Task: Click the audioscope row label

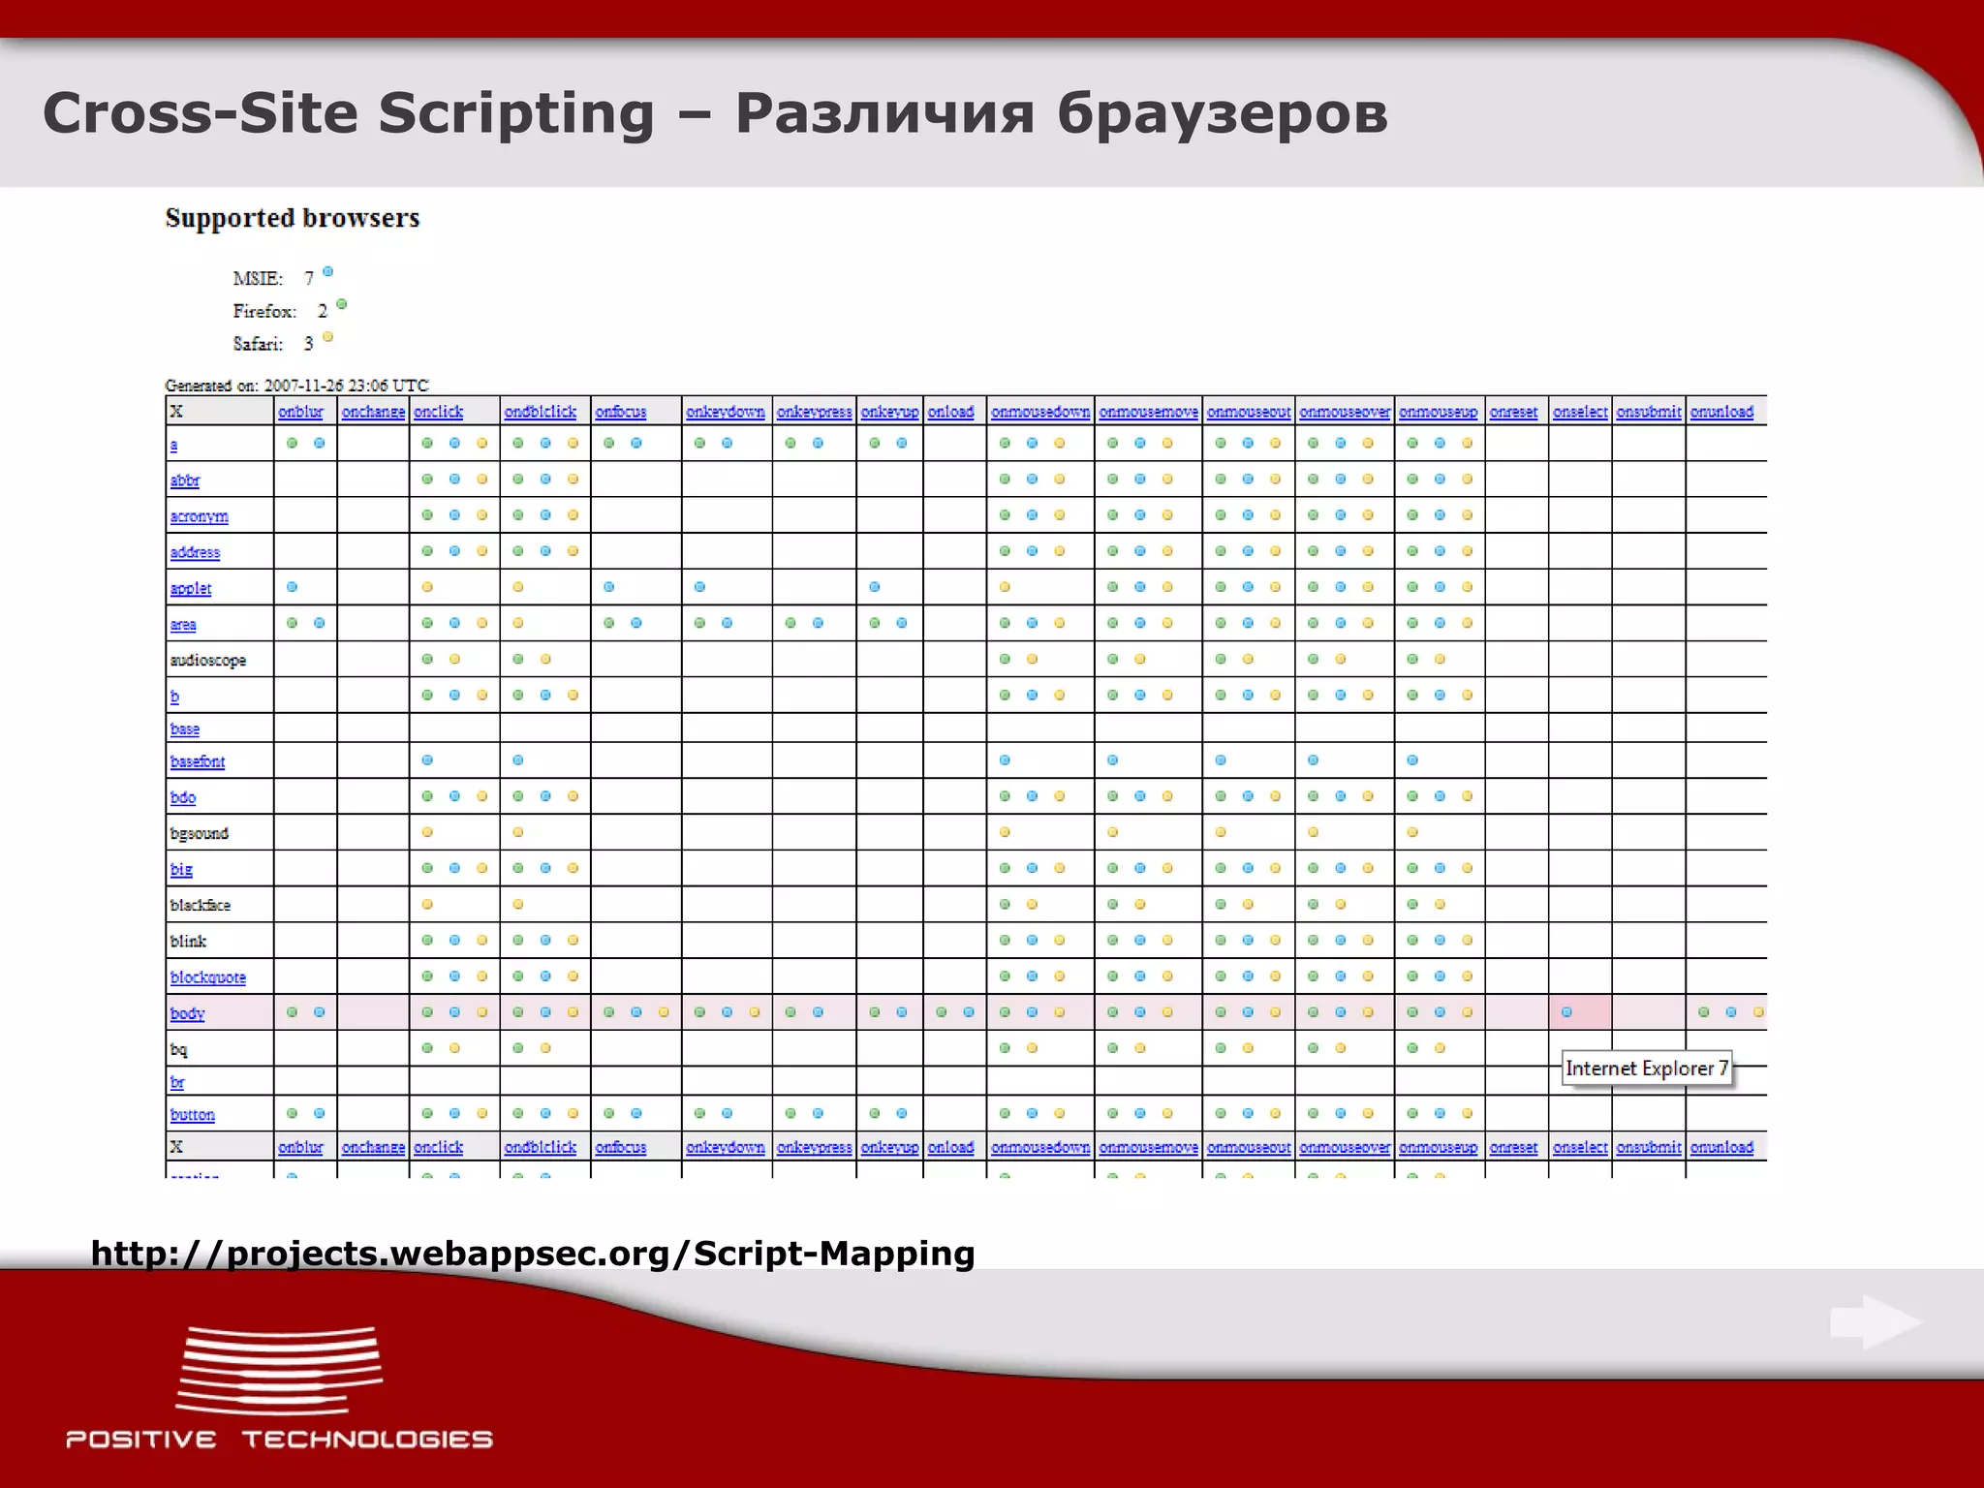Action: [208, 661]
